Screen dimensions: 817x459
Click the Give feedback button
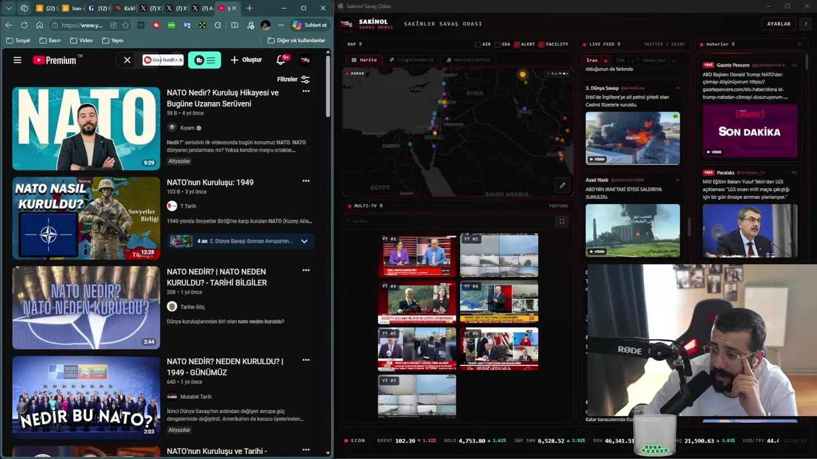162,60
